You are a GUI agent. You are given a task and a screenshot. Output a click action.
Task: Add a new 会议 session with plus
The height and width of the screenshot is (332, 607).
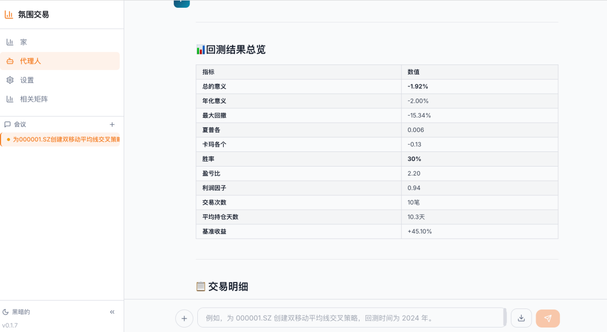click(112, 125)
